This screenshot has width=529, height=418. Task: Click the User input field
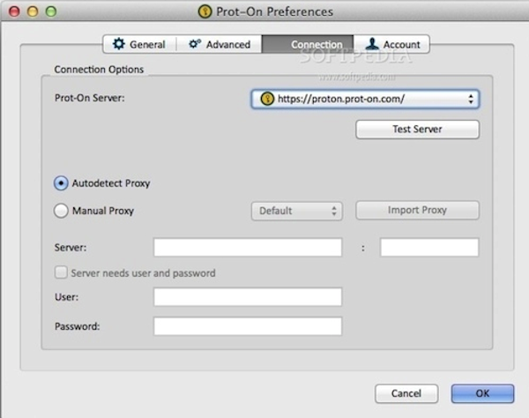coord(248,297)
